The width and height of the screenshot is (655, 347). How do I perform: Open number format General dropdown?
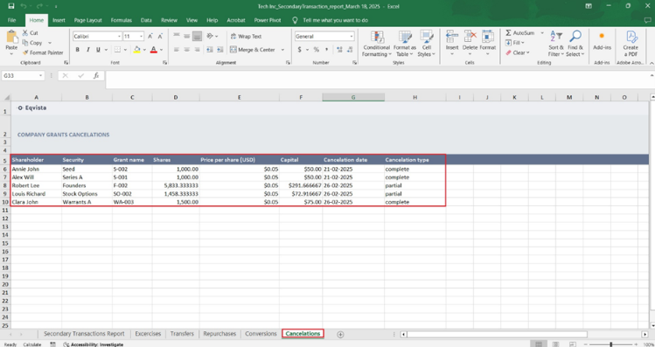[x=352, y=37]
